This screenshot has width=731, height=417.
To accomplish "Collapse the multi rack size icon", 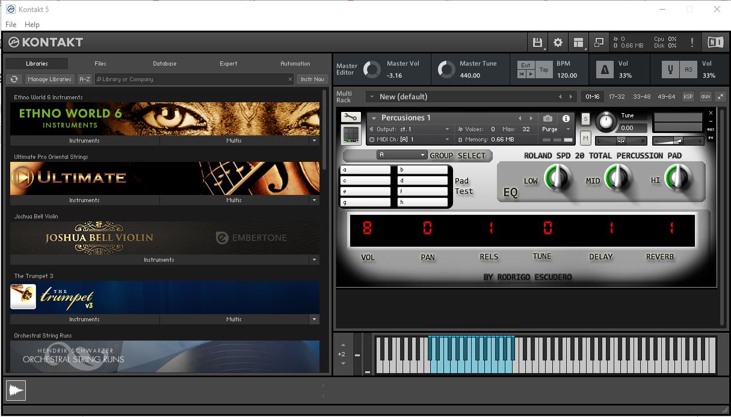I will pyautogui.click(x=720, y=96).
